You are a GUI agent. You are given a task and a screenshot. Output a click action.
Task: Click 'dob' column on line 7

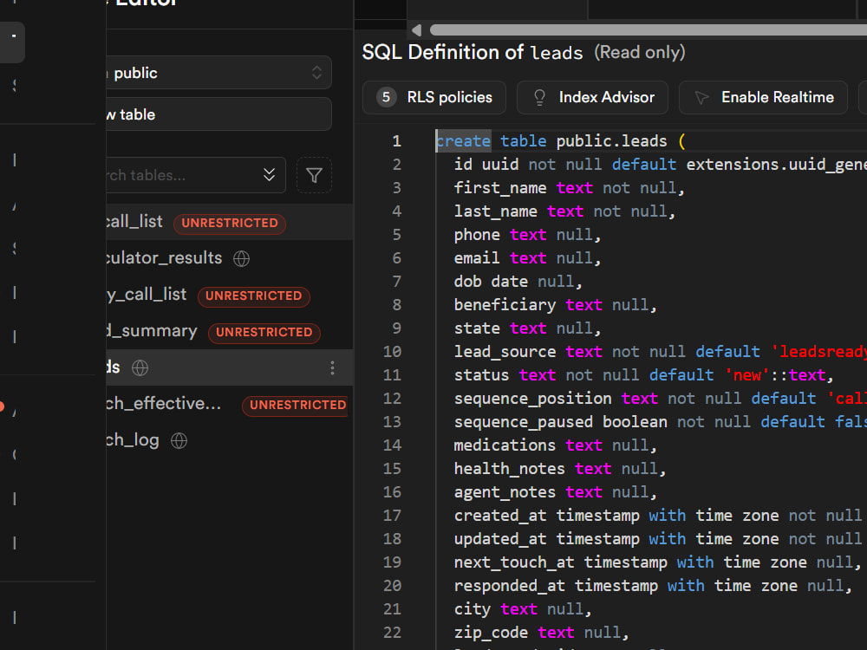(468, 282)
